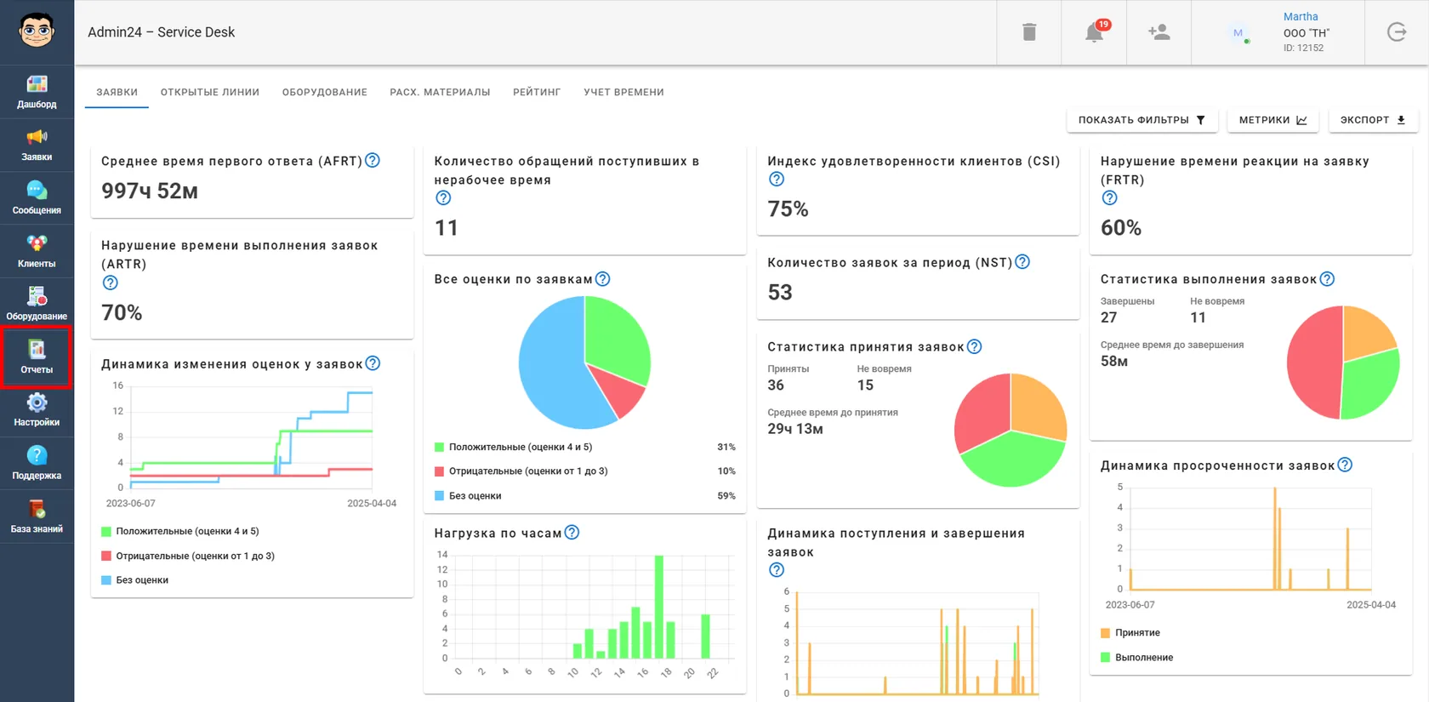Switch to Рейтинг tab

tap(537, 92)
